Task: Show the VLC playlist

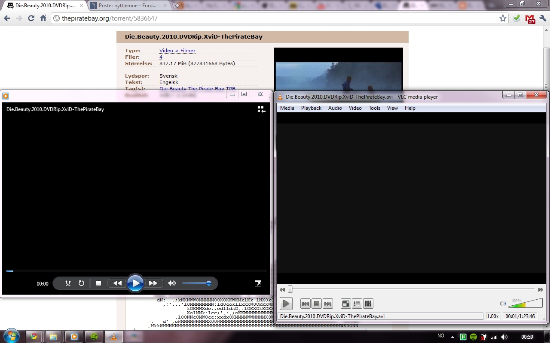Action: 357,304
